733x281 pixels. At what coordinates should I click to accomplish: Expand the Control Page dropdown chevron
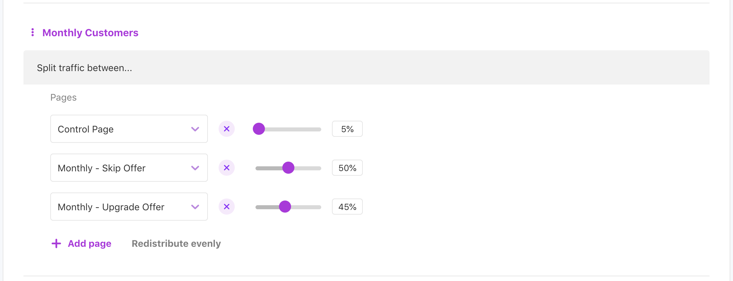point(195,129)
